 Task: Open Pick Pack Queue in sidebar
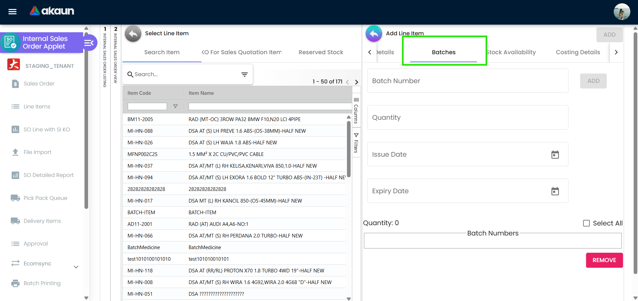click(45, 198)
